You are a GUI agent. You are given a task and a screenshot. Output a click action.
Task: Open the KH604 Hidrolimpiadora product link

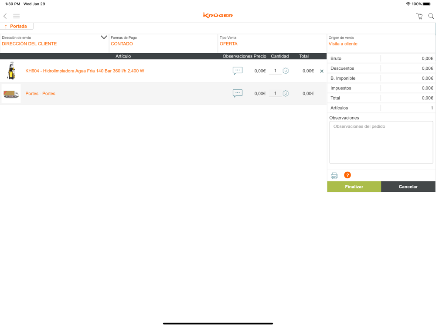click(85, 71)
